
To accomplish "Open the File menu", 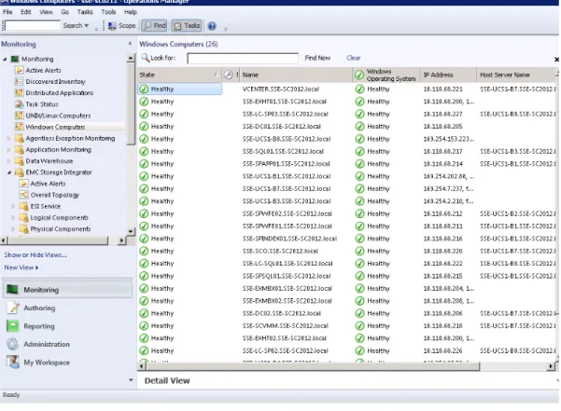I will coord(7,12).
